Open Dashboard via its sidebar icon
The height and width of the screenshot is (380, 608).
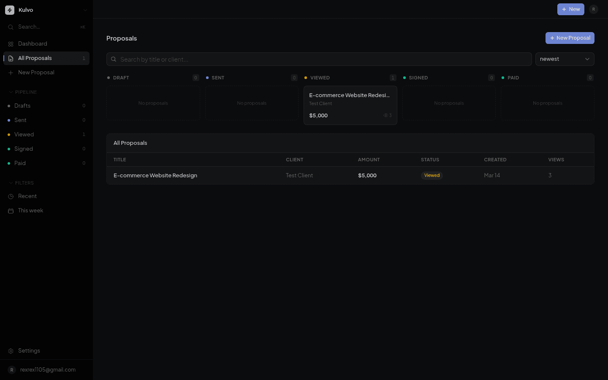coord(11,43)
